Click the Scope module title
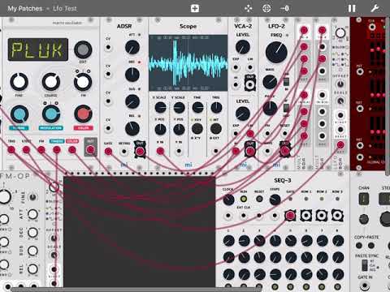The width and height of the screenshot is (390, 292). coord(188,26)
